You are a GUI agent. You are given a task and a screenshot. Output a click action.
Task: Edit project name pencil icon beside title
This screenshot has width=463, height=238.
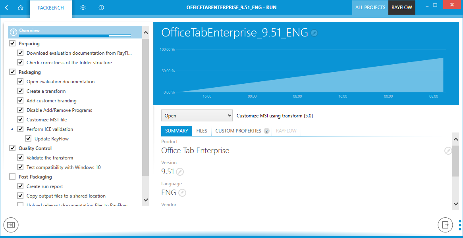(x=314, y=33)
